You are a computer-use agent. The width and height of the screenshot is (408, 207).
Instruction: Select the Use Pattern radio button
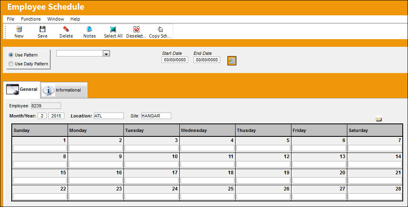pyautogui.click(x=11, y=55)
